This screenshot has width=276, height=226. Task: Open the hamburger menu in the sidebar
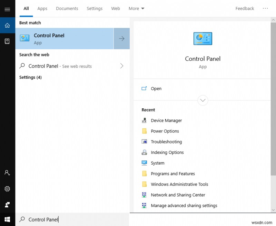tap(7, 9)
